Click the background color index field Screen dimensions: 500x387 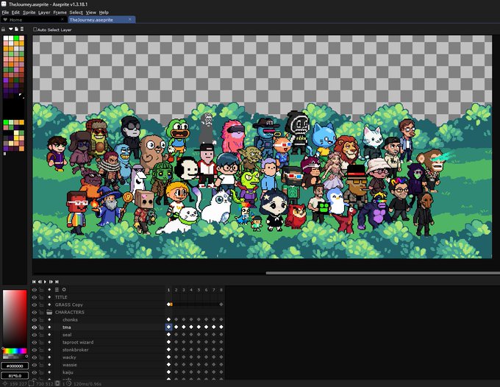[x=15, y=375]
